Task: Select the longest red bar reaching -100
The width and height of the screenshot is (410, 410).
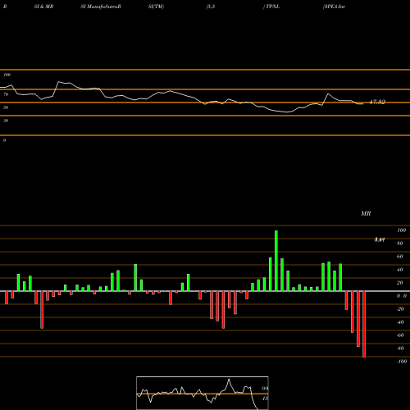Action: [x=364, y=324]
